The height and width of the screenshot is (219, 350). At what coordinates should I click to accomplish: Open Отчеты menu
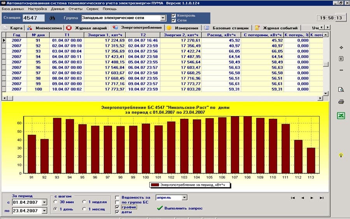(x=75, y=9)
